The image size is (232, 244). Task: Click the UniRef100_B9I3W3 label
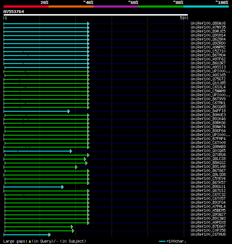208,219
